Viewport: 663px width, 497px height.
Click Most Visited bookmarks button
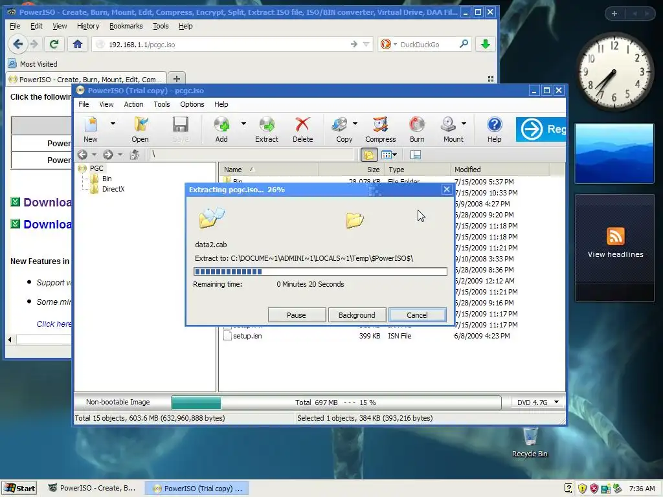click(33, 64)
